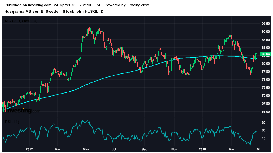Click the 65.00 price axis label

coord(266,112)
